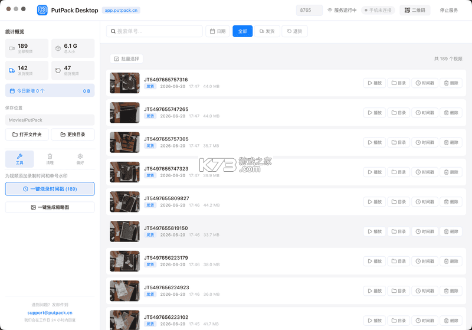The image size is (472, 330).
Task: Add 时间戳 to JT5497656223179
Action: click(x=425, y=261)
